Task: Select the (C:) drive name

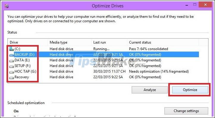Action: pos(18,49)
